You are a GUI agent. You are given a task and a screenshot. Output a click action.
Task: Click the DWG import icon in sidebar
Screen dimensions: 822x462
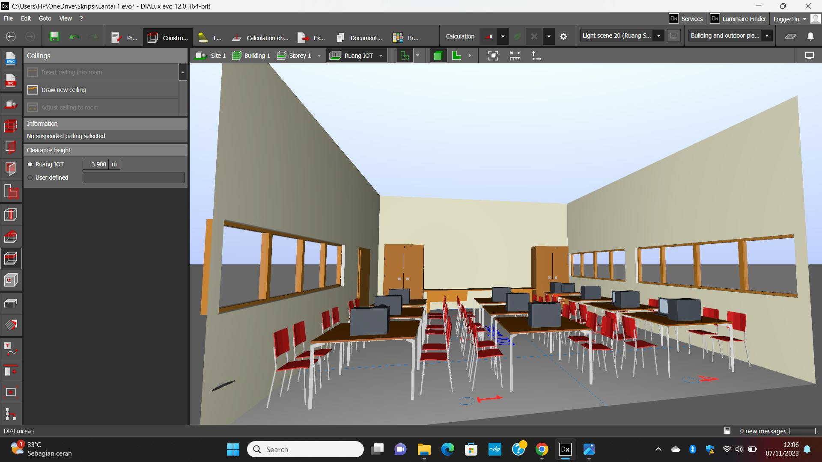tap(11, 59)
